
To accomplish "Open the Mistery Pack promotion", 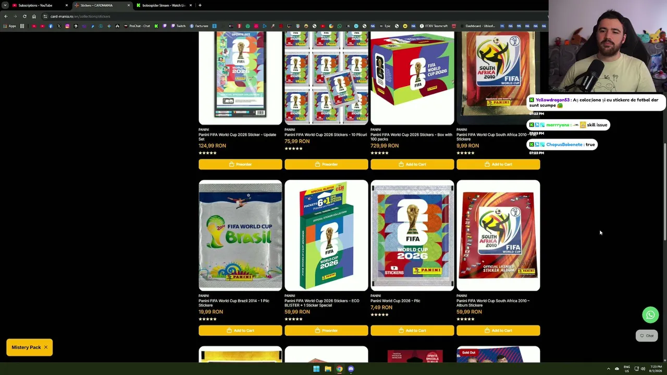I will (x=26, y=347).
